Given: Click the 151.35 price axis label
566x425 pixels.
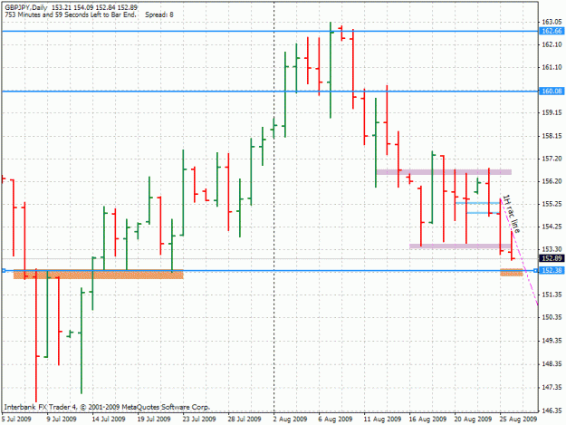Looking at the screenshot, I should tap(552, 295).
